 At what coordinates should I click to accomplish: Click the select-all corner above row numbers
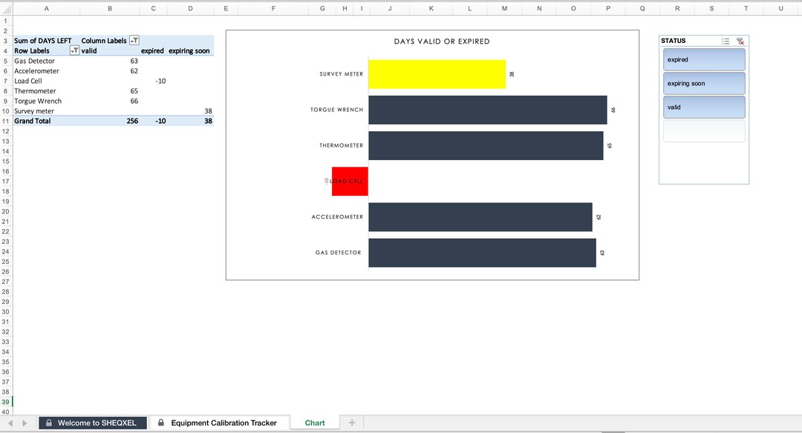[x=4, y=8]
